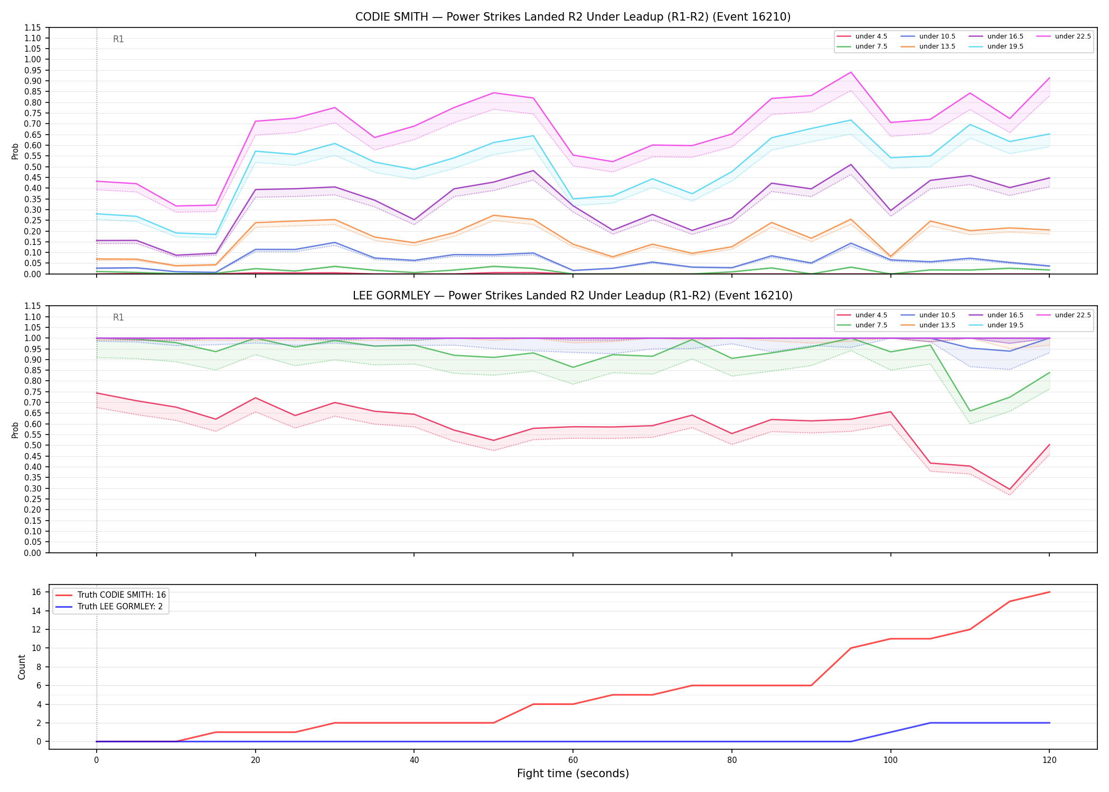
Task: Click x-axis tick label 60
Action: click(573, 760)
